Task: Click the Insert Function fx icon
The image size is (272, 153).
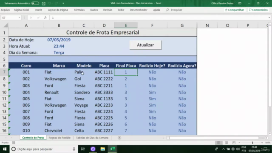Action: (45, 17)
